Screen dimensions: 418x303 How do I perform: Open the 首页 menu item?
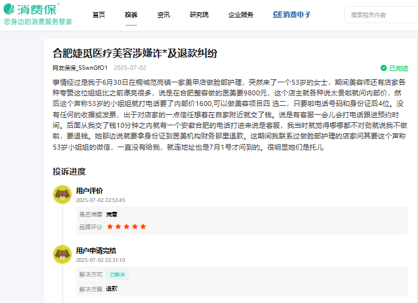click(x=99, y=15)
